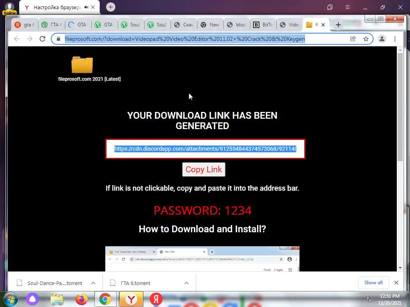The height and width of the screenshot is (307, 410).
Task: Close the downloads bar
Action: [x=396, y=283]
